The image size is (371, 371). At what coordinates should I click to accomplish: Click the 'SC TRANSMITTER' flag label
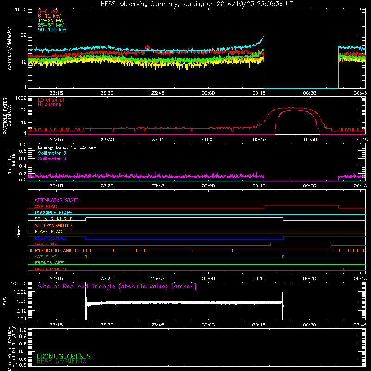(x=53, y=225)
